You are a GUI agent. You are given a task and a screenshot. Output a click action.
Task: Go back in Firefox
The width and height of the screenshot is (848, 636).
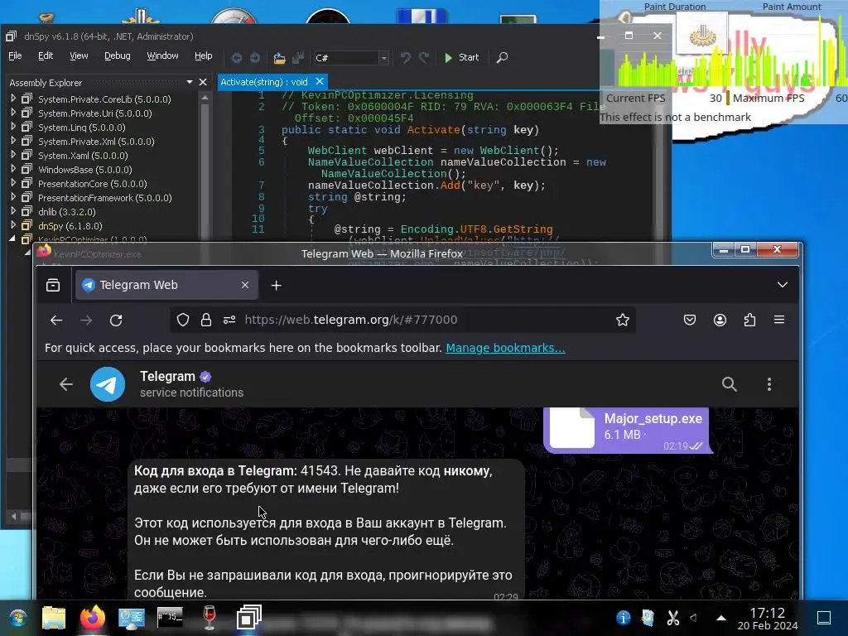pos(56,320)
